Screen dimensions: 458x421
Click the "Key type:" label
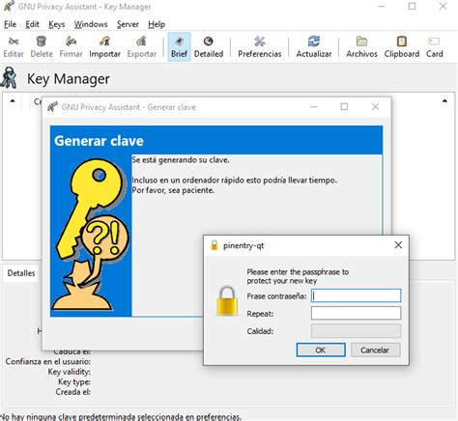point(74,382)
